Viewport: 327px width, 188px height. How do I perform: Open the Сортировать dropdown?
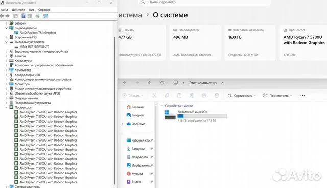242,96
